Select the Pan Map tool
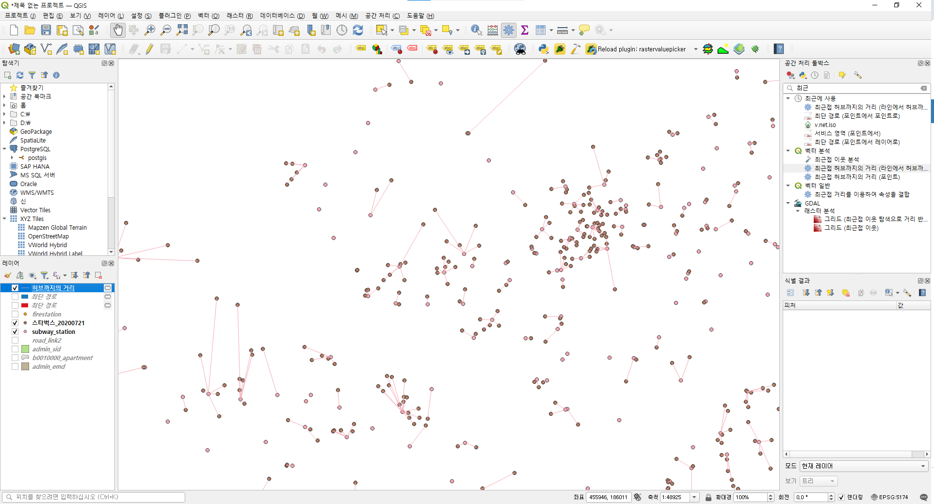934x504 pixels. pos(118,30)
